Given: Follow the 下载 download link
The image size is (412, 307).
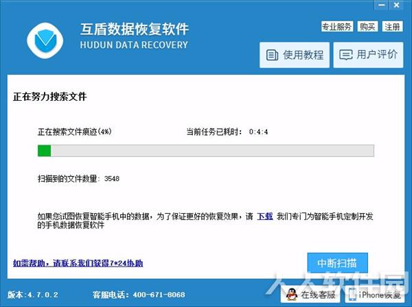Looking at the screenshot, I should click(265, 217).
